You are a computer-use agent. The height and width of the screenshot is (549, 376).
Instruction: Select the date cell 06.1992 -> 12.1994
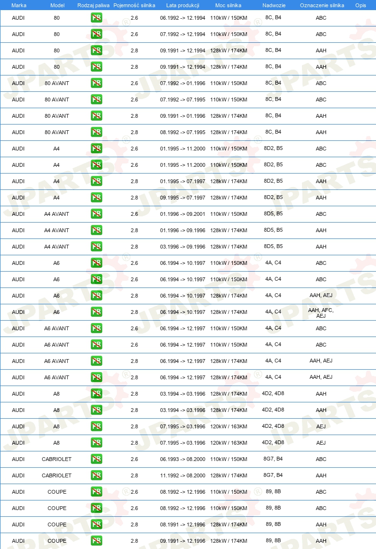183,18
